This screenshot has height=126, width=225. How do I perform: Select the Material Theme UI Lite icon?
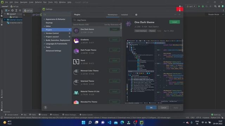pyautogui.click(x=76, y=93)
